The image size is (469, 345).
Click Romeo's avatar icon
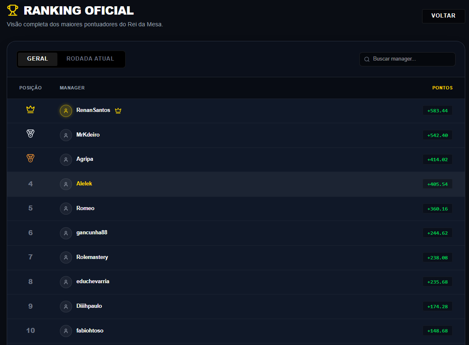point(66,208)
